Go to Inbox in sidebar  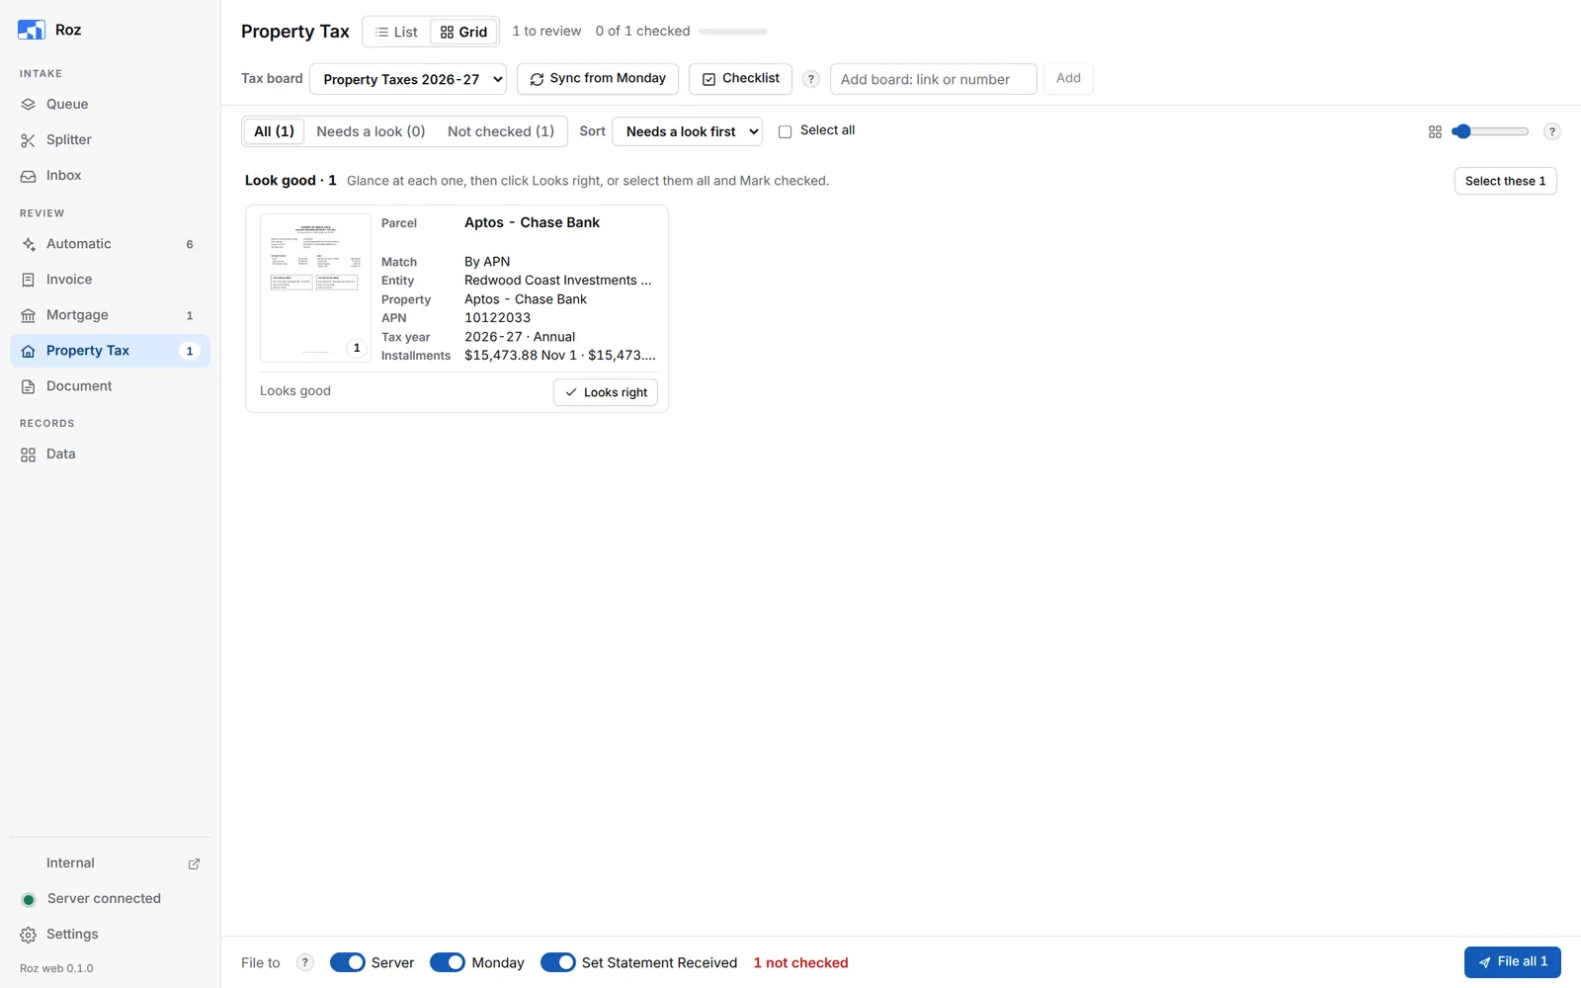click(x=110, y=175)
